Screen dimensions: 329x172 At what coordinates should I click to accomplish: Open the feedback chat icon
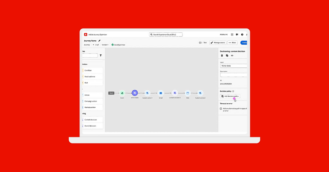click(x=237, y=35)
